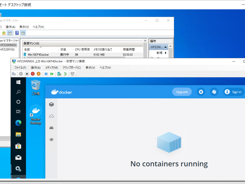Click the red Shut Down icon

33,74
